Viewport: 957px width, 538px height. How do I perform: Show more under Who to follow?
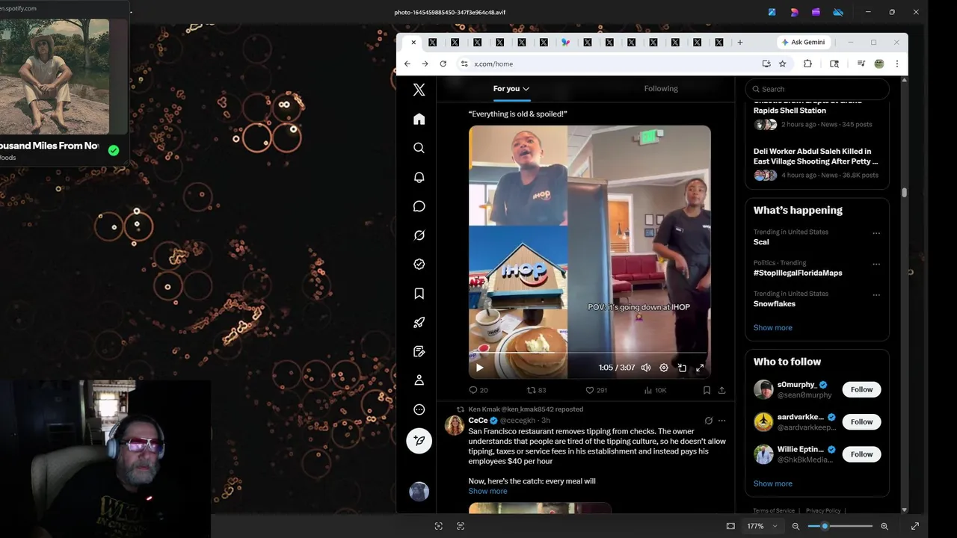[772, 483]
